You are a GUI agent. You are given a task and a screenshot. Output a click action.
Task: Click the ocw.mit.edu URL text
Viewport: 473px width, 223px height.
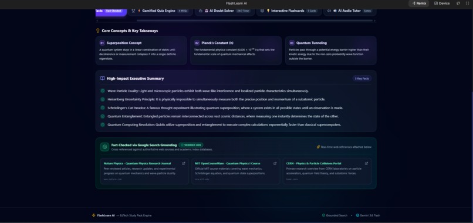tap(202, 179)
